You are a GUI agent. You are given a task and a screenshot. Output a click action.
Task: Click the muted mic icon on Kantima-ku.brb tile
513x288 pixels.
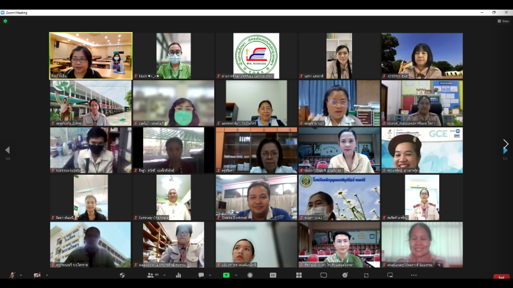53,170
